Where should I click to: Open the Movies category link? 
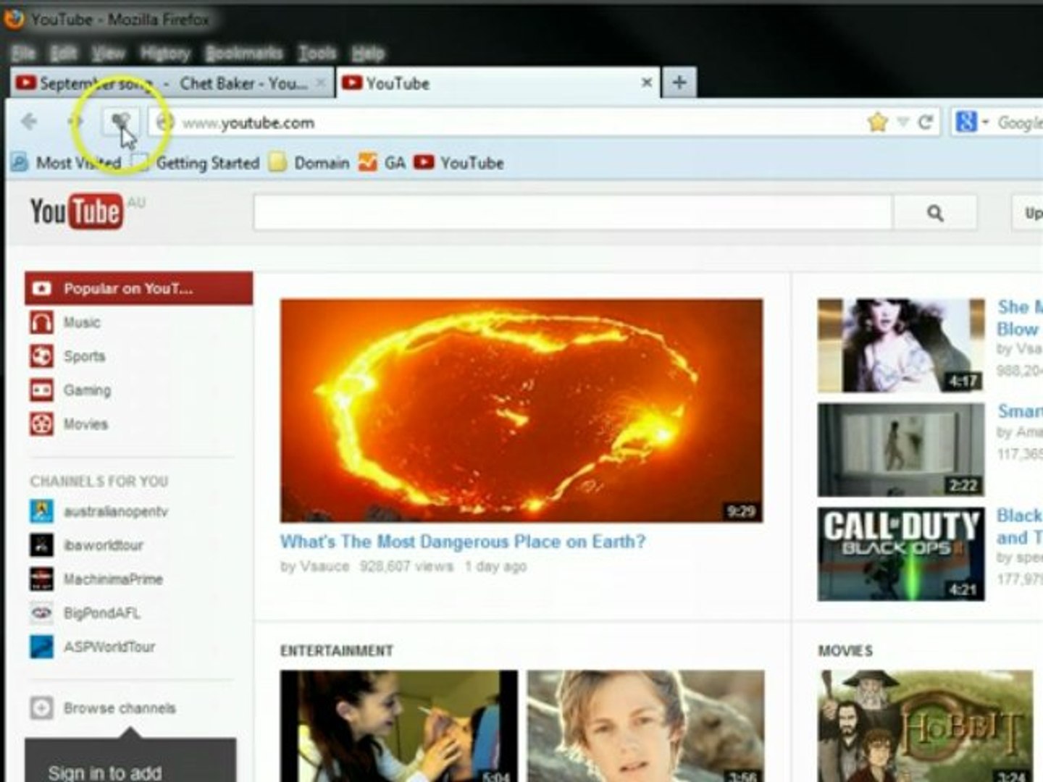(85, 424)
